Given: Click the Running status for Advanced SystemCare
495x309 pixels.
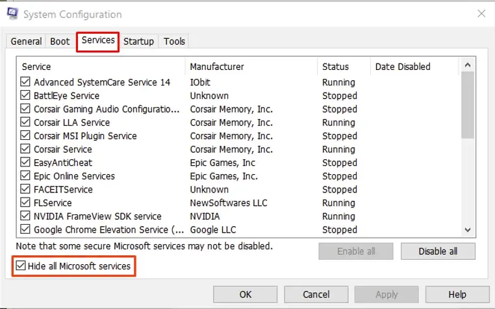Looking at the screenshot, I should pos(338,82).
